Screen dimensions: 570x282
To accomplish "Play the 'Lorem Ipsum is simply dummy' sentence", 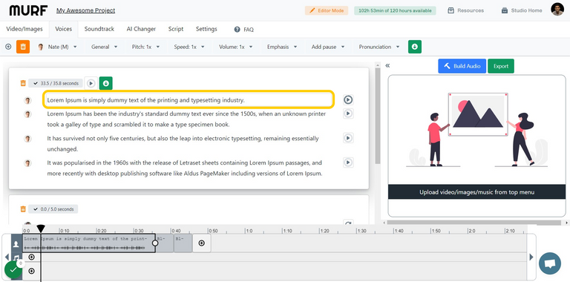I will (x=348, y=99).
